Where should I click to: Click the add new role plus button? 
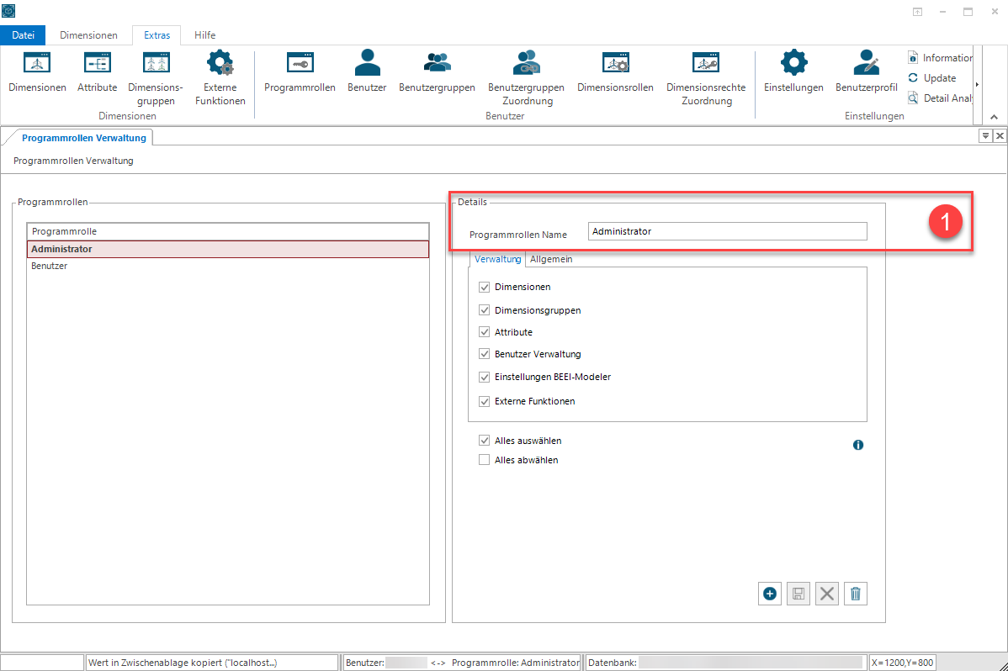pyautogui.click(x=770, y=594)
